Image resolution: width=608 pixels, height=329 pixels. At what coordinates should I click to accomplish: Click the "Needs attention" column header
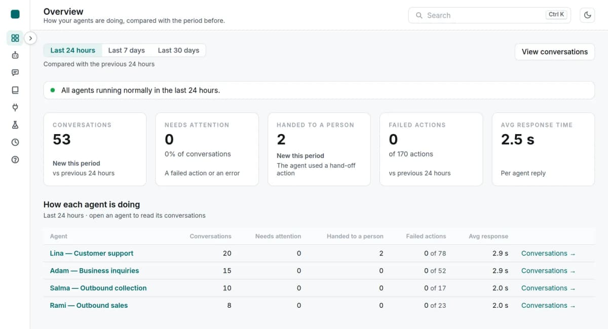[278, 236]
